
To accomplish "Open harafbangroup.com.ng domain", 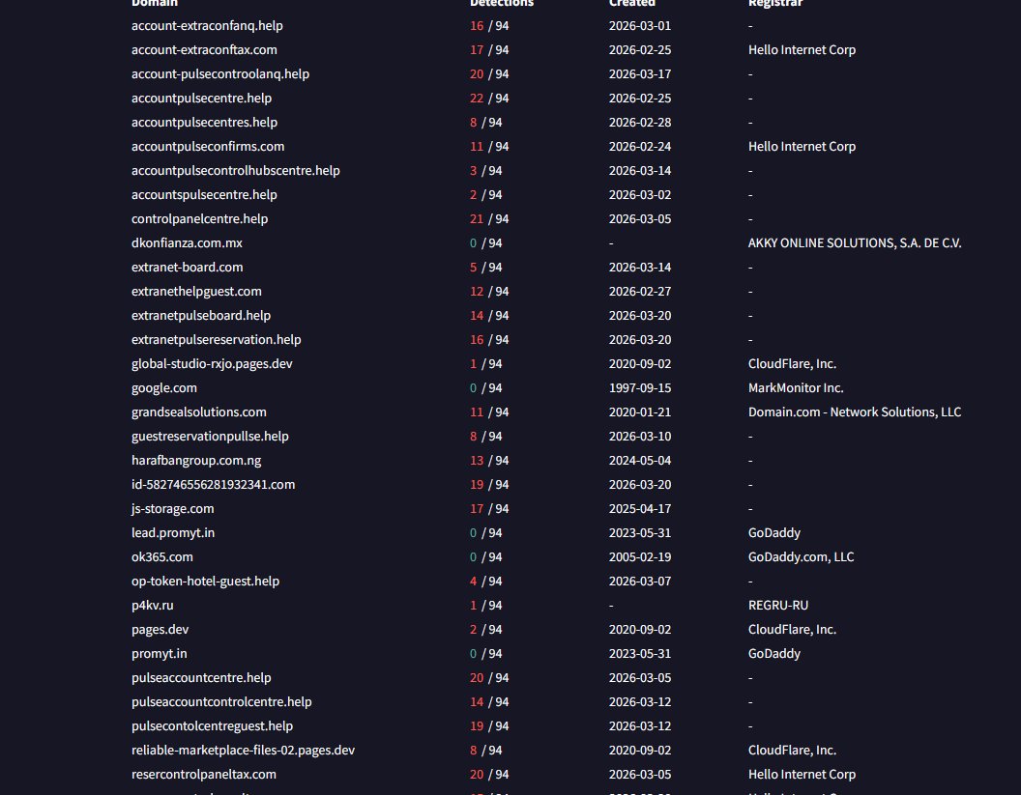I will coord(196,460).
